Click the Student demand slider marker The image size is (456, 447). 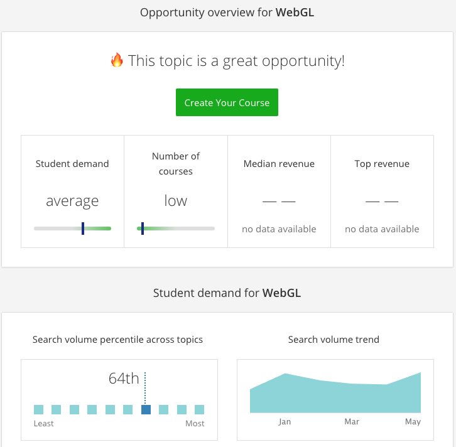coord(83,228)
